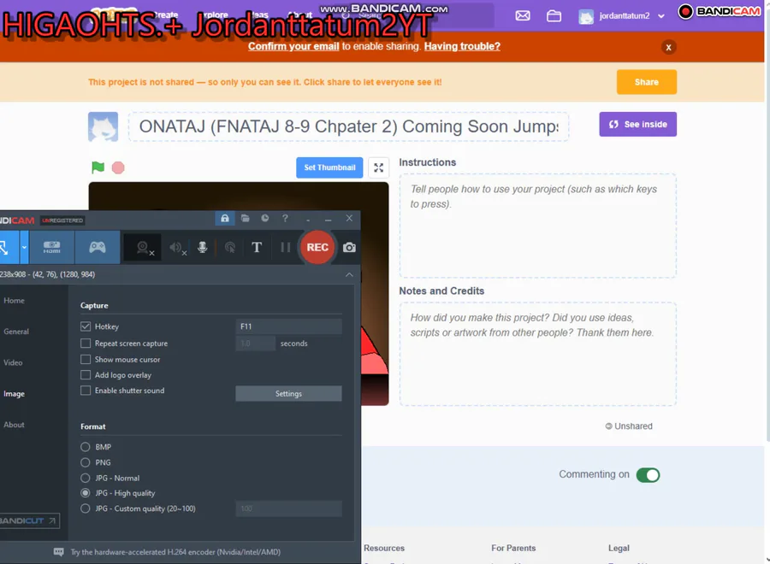
Task: Open jordanttatum2 account dropdown
Action: pos(622,15)
